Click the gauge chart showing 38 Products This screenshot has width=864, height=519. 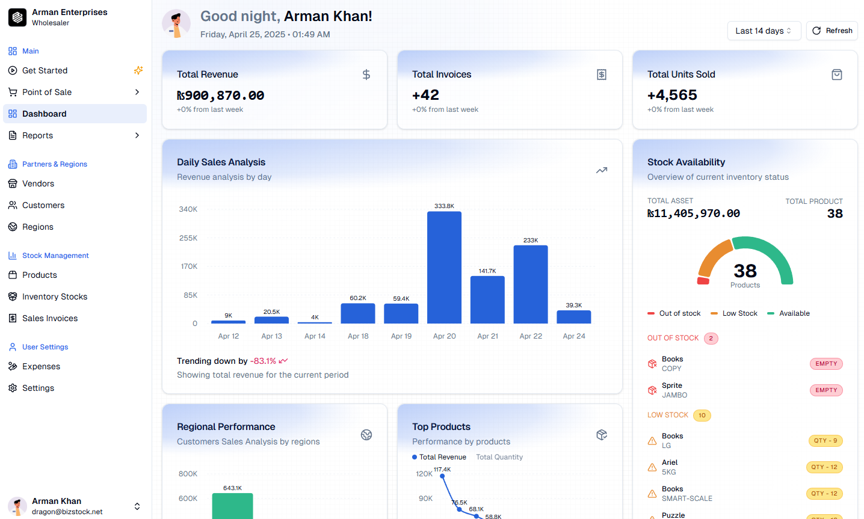click(x=745, y=262)
